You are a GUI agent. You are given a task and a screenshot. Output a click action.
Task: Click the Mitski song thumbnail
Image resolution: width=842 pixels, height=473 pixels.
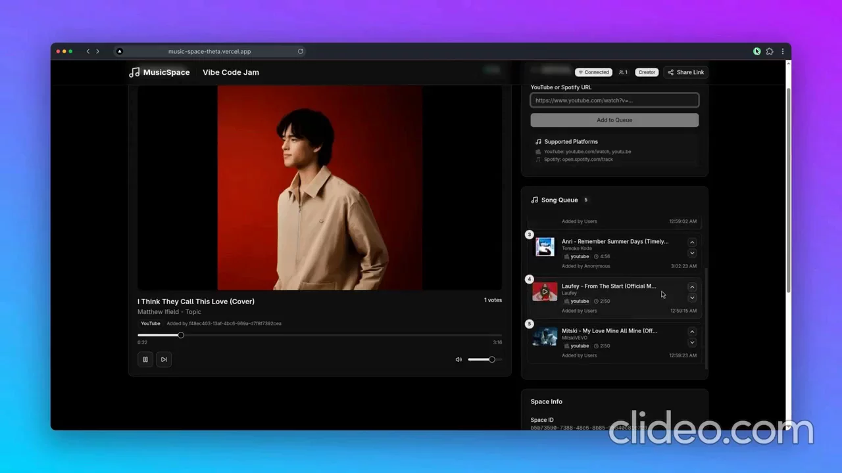(545, 336)
